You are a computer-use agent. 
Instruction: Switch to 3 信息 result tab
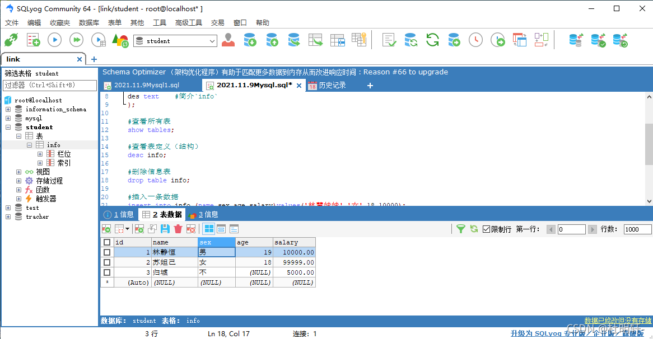pos(203,214)
